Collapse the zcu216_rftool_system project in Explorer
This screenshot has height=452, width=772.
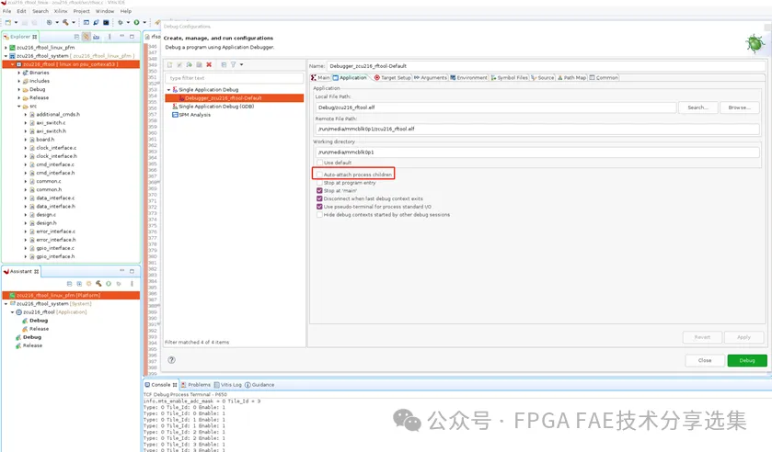(x=6, y=56)
